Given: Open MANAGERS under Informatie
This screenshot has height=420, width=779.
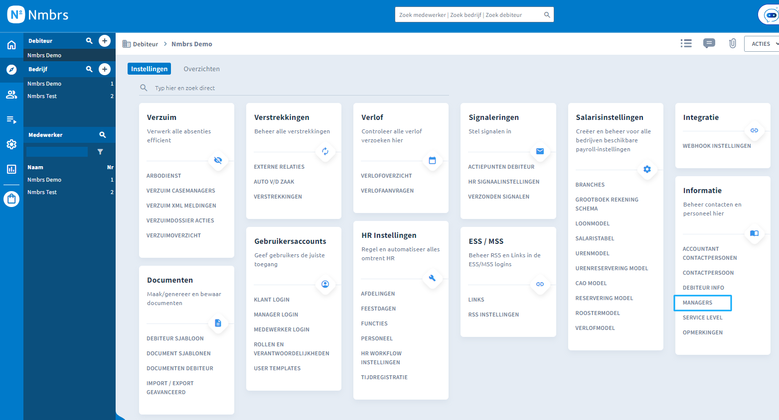Looking at the screenshot, I should (x=697, y=303).
